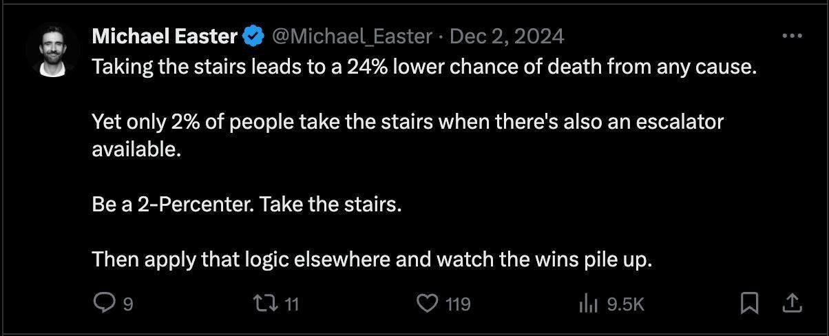
Task: Like the tweet with the heart icon
Action: point(428,303)
